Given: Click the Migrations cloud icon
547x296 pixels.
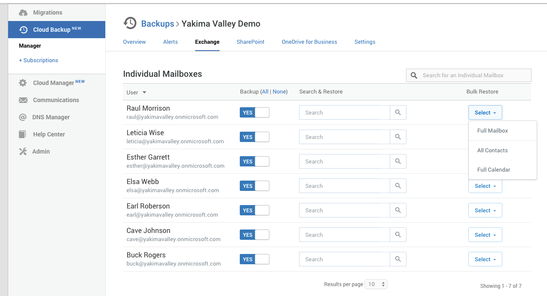Looking at the screenshot, I should pos(23,12).
